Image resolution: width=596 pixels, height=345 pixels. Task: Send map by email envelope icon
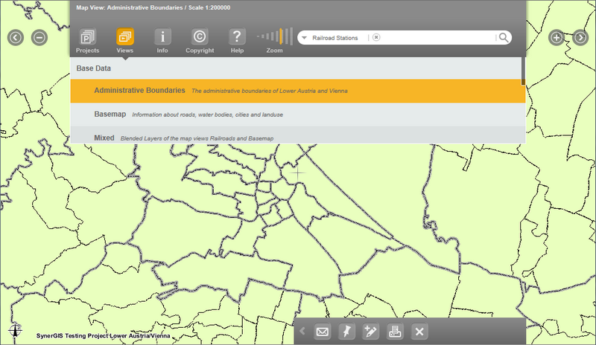coord(323,332)
